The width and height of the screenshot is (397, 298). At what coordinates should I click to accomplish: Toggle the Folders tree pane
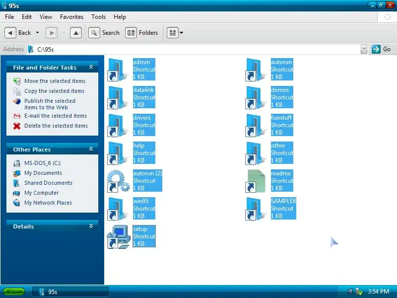point(141,33)
